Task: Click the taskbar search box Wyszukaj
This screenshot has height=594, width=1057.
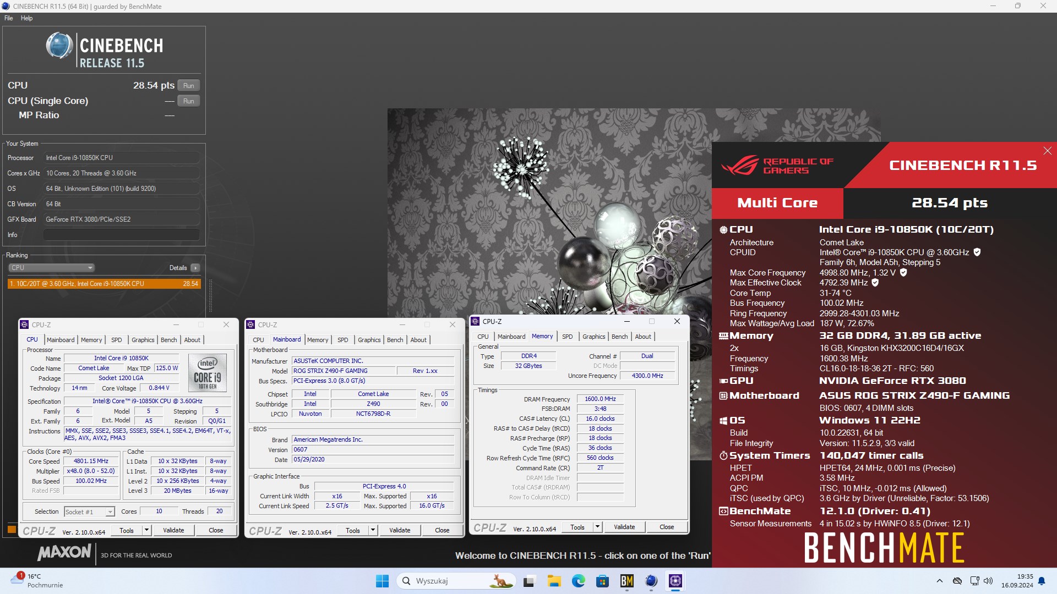Action: tap(456, 581)
